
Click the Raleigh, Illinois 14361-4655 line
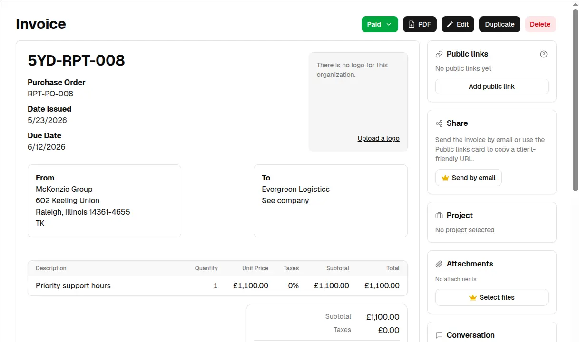[x=83, y=212]
